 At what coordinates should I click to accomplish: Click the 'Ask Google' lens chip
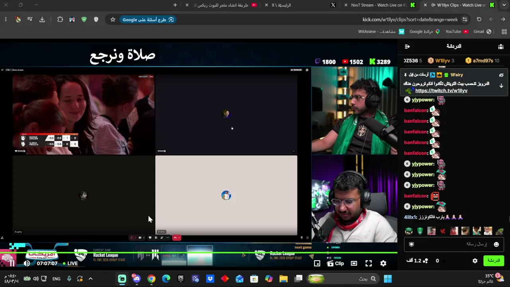click(x=148, y=20)
